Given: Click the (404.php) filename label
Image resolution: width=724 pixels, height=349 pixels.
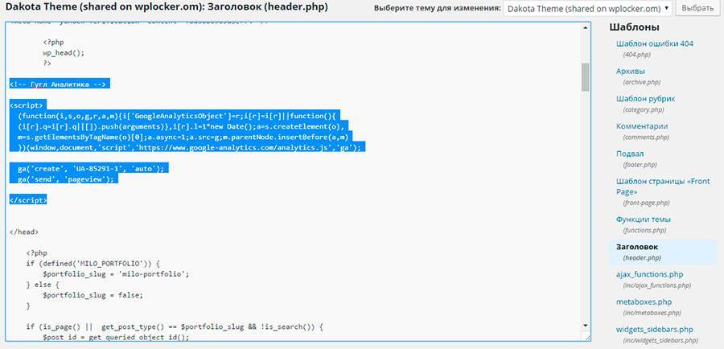Looking at the screenshot, I should tap(637, 55).
